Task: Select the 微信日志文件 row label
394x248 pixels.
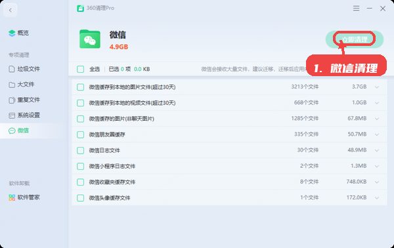Action: coord(104,150)
